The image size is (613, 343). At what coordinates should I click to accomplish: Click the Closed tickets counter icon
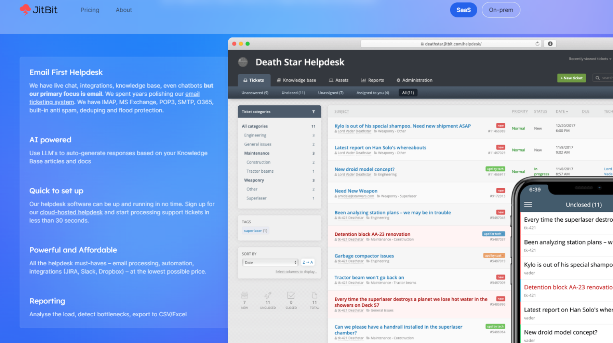[x=291, y=296]
